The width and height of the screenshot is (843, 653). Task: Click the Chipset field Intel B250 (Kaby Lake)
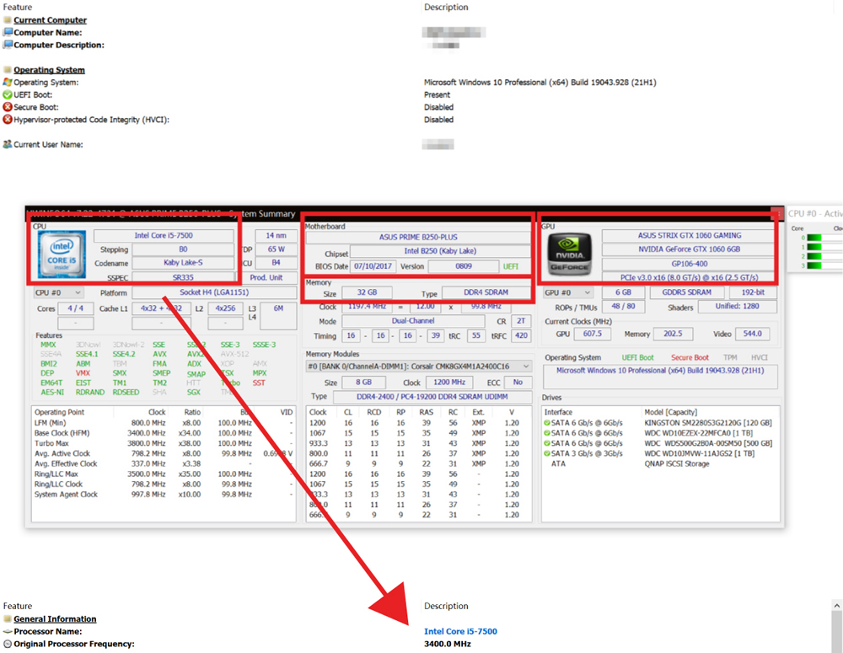[x=440, y=251]
